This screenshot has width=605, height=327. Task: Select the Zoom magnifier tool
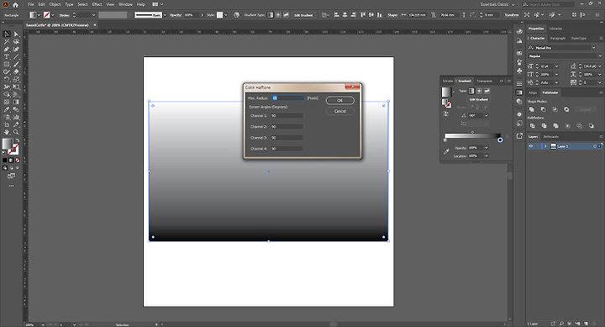[x=16, y=133]
